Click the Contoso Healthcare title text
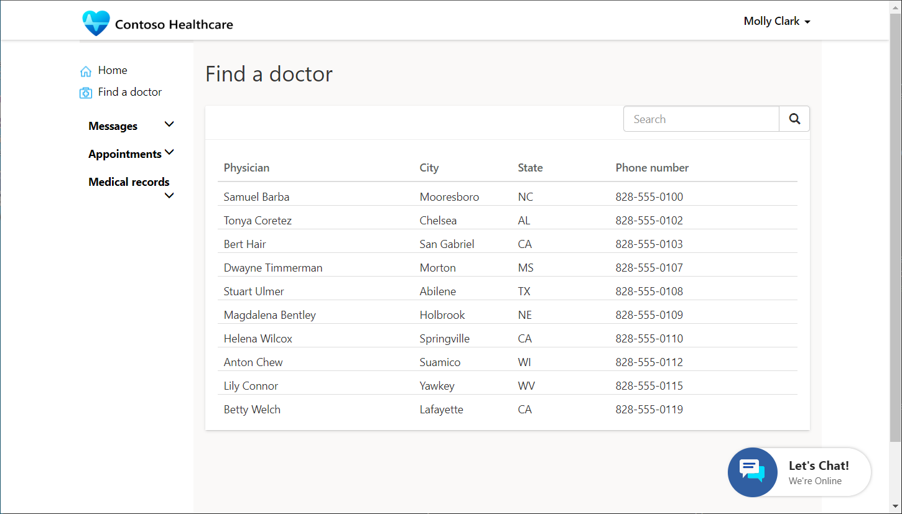The image size is (902, 514). pyautogui.click(x=174, y=25)
